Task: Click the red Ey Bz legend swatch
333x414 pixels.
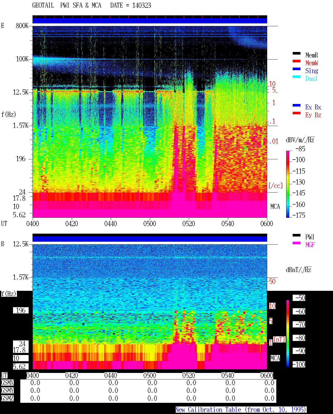Action: click(x=297, y=113)
